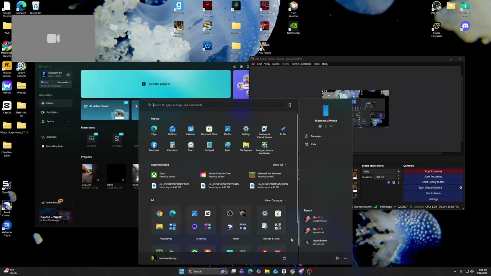The height and width of the screenshot is (276, 491).
Task: Click the power button in Start menu
Action: click(x=284, y=258)
